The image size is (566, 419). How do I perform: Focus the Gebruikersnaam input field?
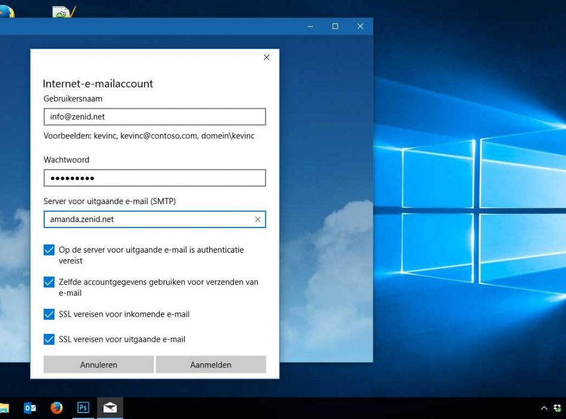[155, 117]
